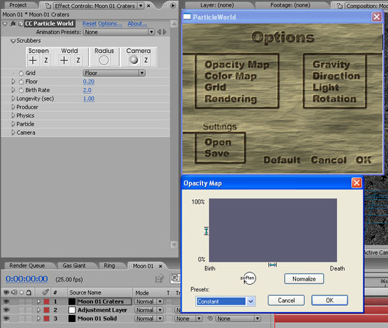Screen dimensions: 388x328
Task: Click the opacity map graph area
Action: click(x=272, y=229)
